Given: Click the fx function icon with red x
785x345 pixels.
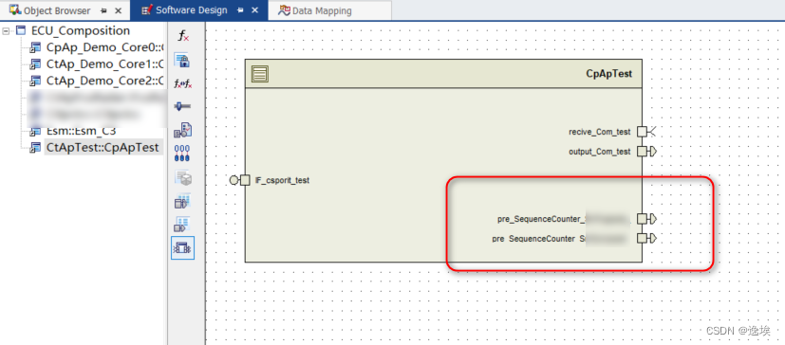Looking at the screenshot, I should tap(183, 36).
